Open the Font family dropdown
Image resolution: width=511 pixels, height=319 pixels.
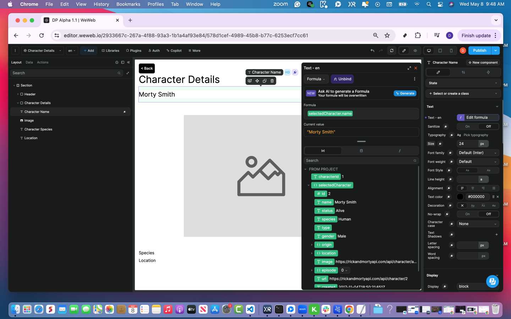pos(478,153)
